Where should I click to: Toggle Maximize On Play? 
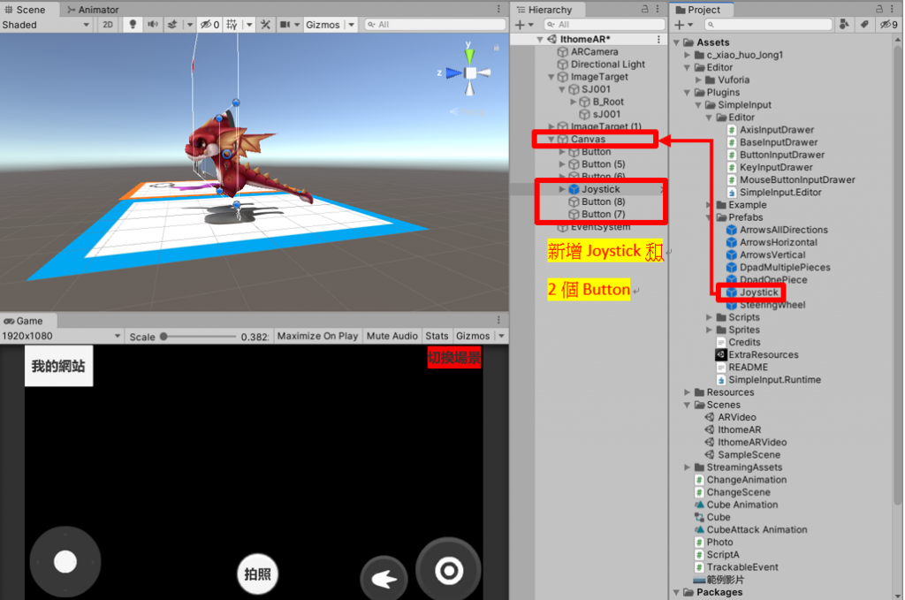[317, 336]
